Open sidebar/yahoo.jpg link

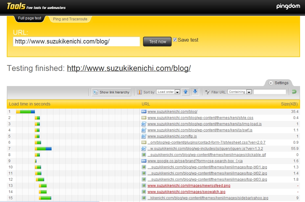point(208,198)
